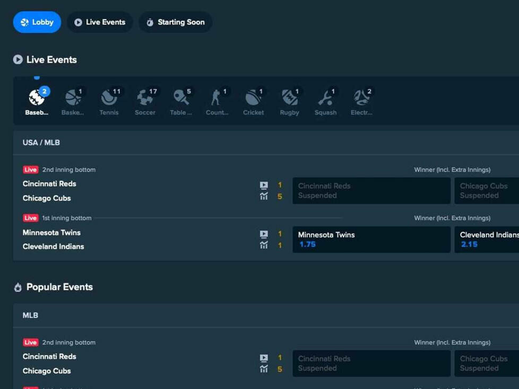Bet on Minnesota Twins at 1.75

coord(371,240)
